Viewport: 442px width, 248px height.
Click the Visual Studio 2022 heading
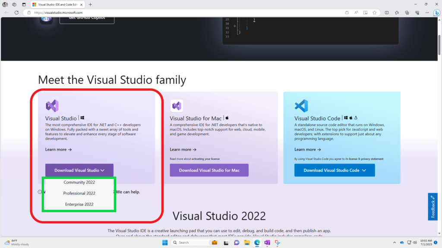[x=219, y=216]
